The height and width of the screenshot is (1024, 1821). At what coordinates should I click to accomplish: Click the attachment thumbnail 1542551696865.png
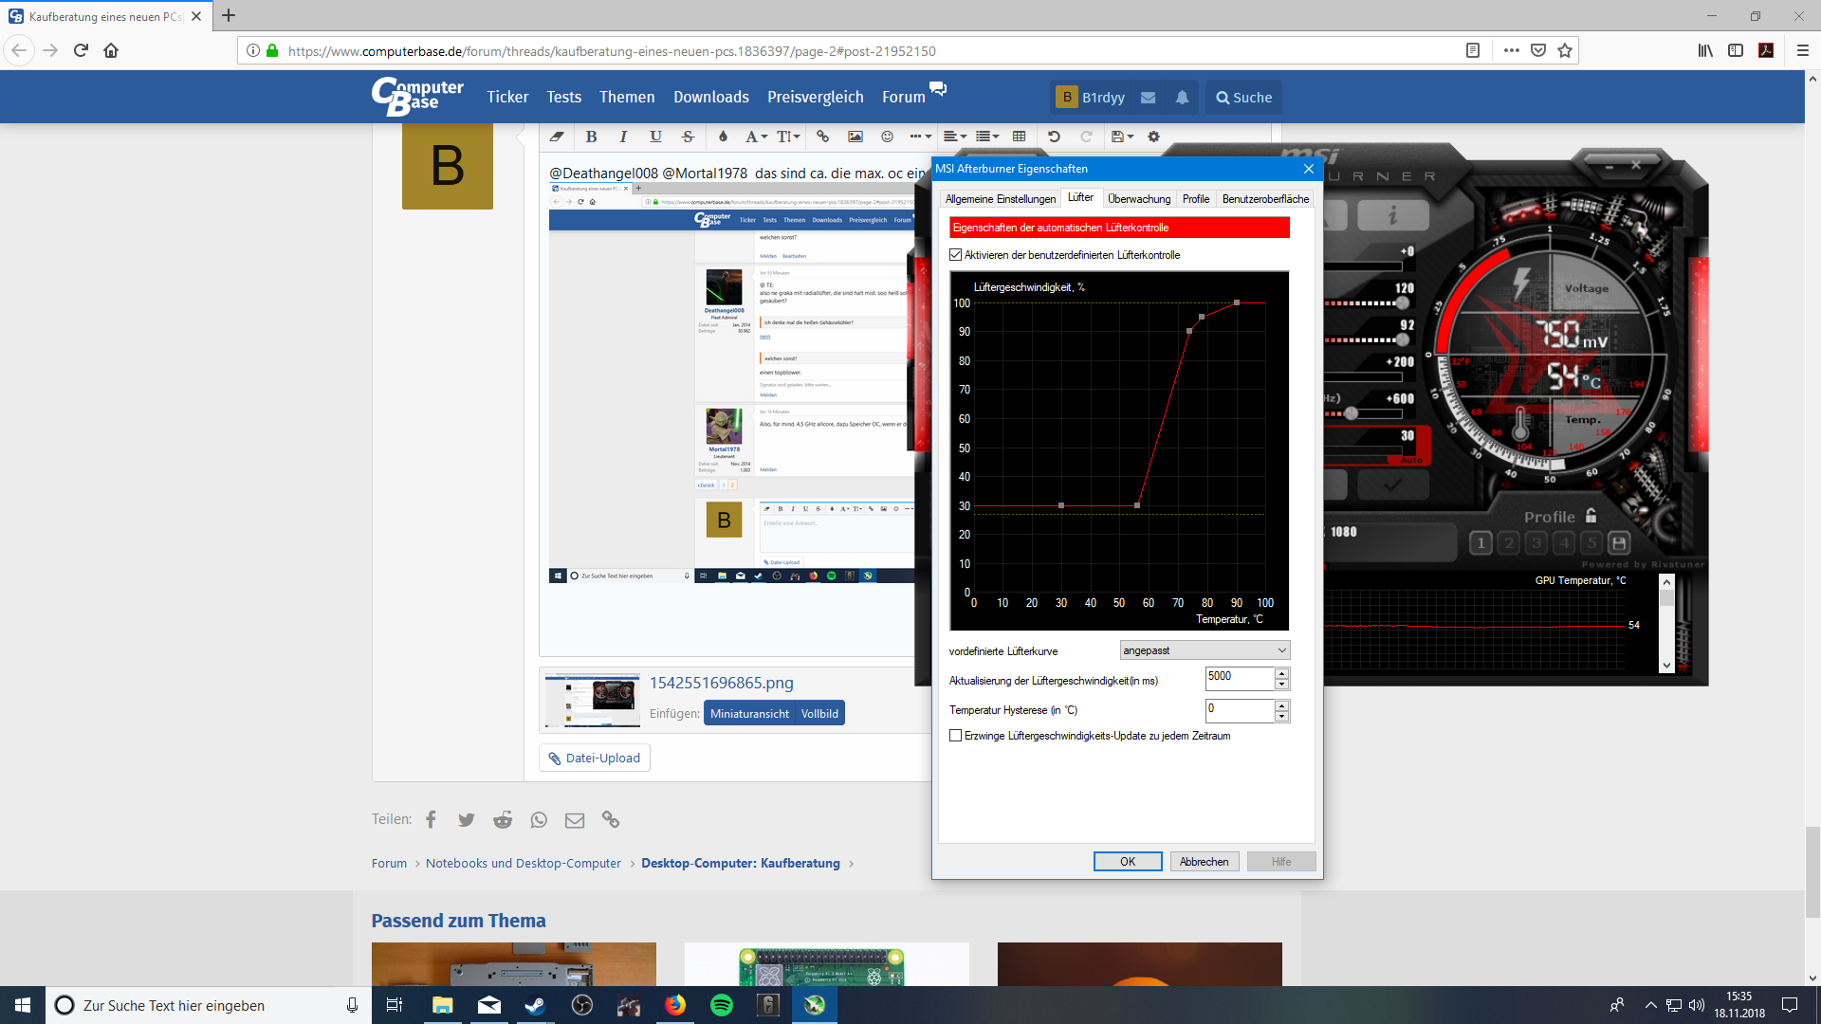[x=593, y=700]
